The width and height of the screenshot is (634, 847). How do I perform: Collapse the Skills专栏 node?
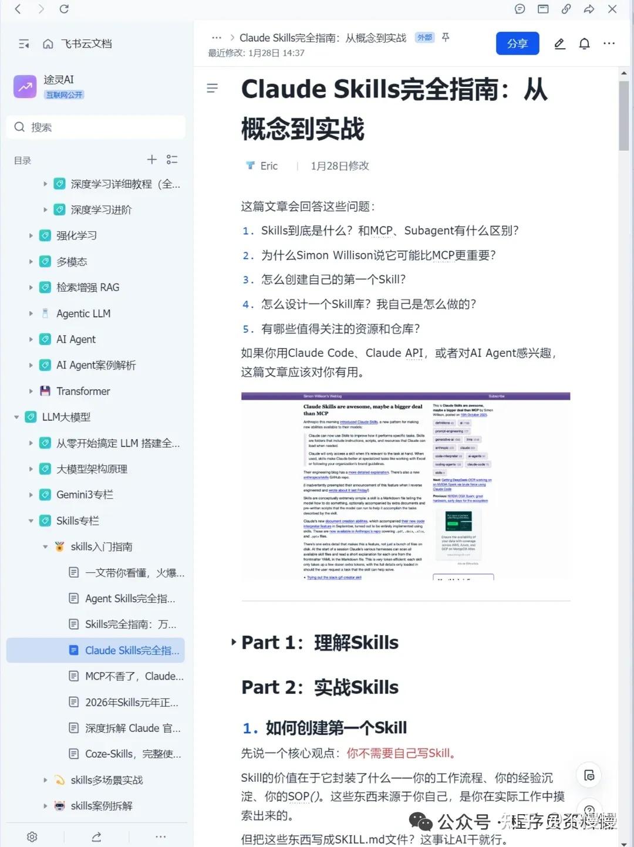click(x=31, y=521)
